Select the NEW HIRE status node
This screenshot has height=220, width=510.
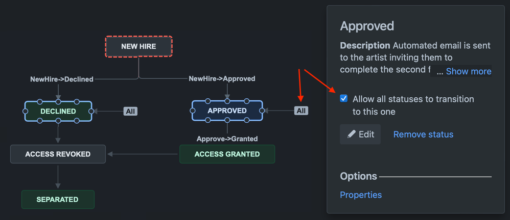tap(138, 47)
